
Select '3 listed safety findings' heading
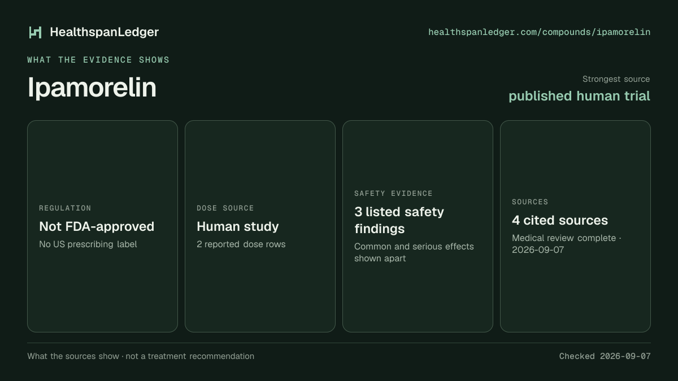(399, 220)
